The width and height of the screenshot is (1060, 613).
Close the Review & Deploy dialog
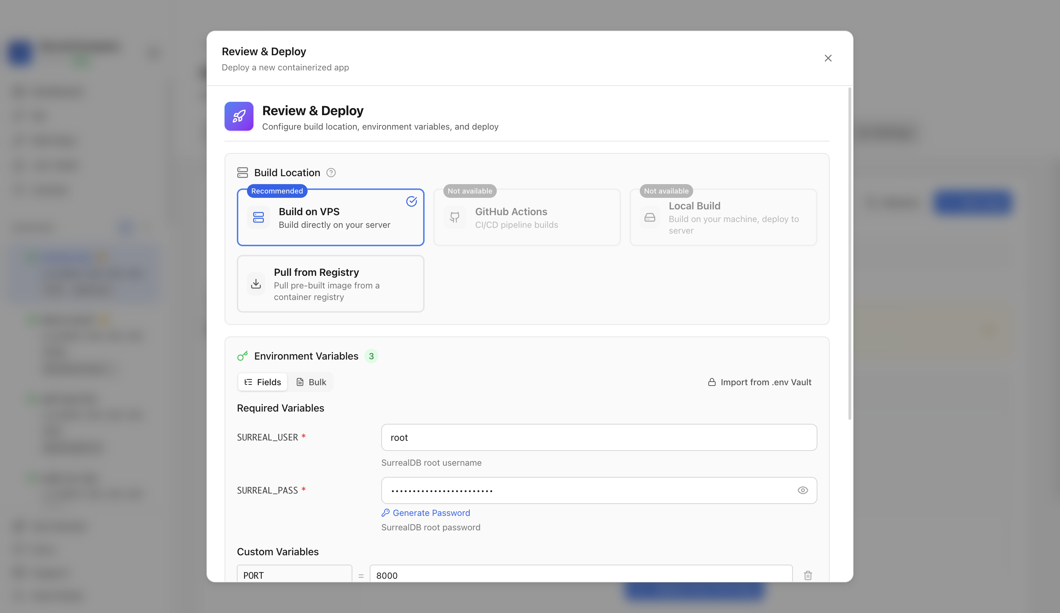tap(828, 58)
